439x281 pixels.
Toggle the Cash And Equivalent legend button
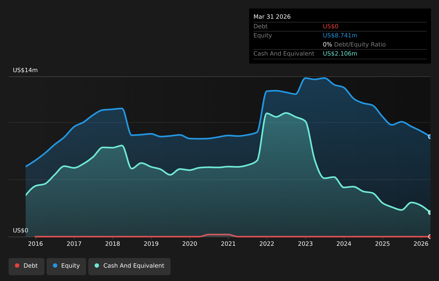pos(129,266)
